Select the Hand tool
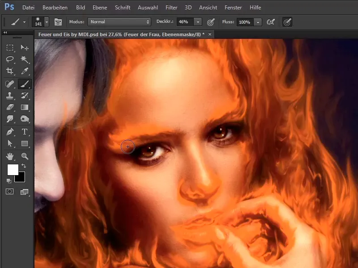 (x=9, y=156)
